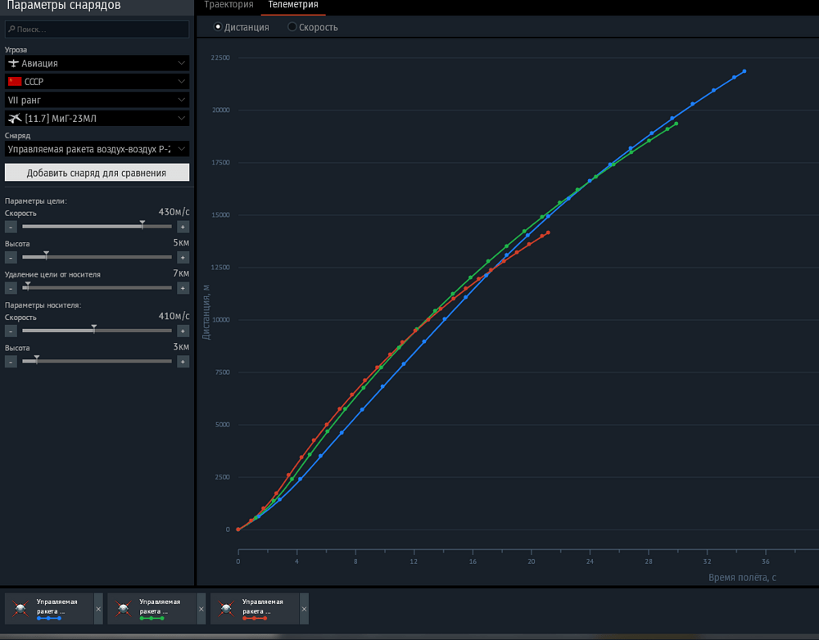Click the USSR flag icon
The width and height of the screenshot is (819, 640).
[x=15, y=82]
